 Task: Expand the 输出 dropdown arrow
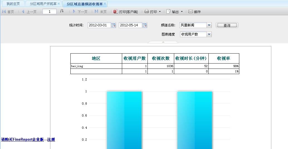(x=182, y=12)
